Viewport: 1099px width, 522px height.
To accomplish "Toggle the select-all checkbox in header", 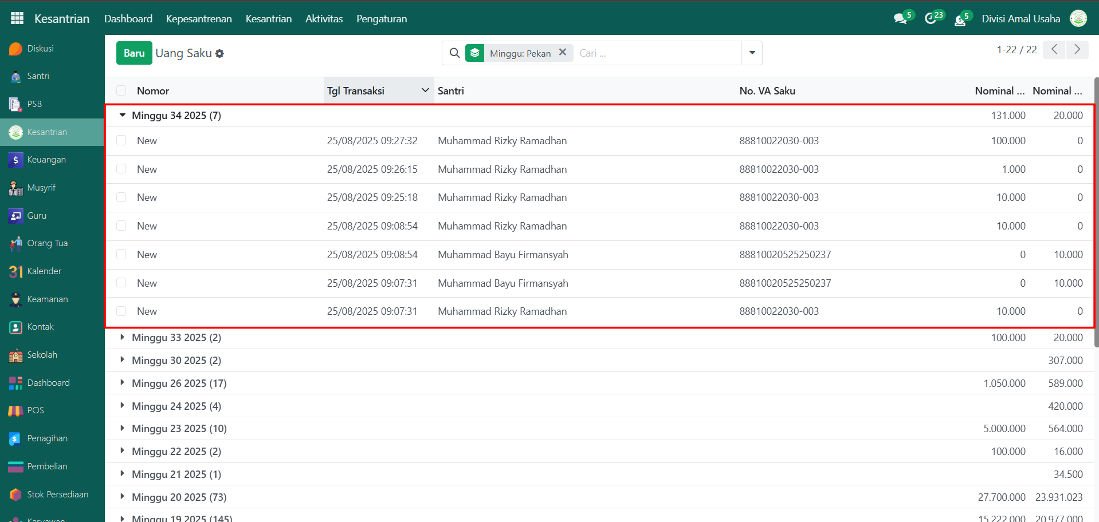I will tap(121, 90).
